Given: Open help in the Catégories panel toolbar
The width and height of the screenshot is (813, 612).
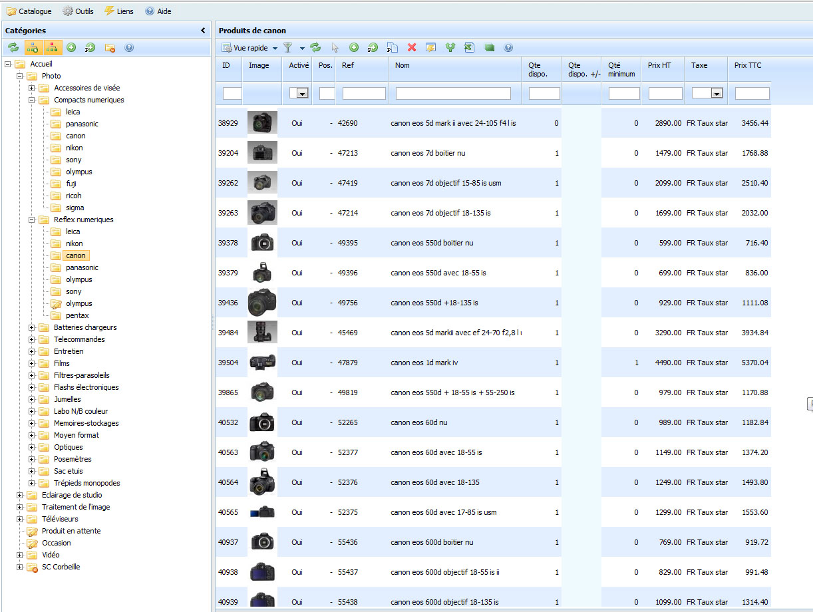Looking at the screenshot, I should coord(129,48).
